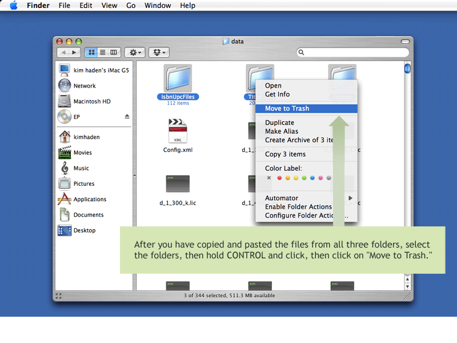The width and height of the screenshot is (457, 343).
Task: Open the Apple menu
Action: [x=13, y=5]
